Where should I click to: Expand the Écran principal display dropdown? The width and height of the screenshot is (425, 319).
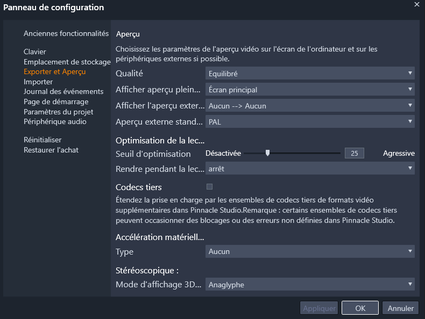tap(310, 90)
